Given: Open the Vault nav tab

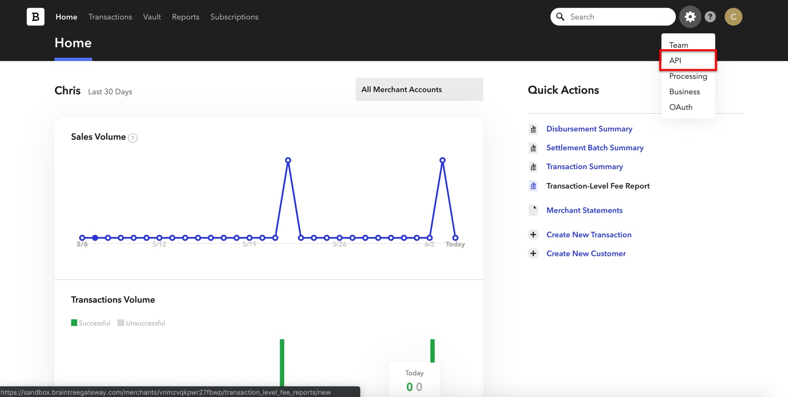Looking at the screenshot, I should [152, 17].
